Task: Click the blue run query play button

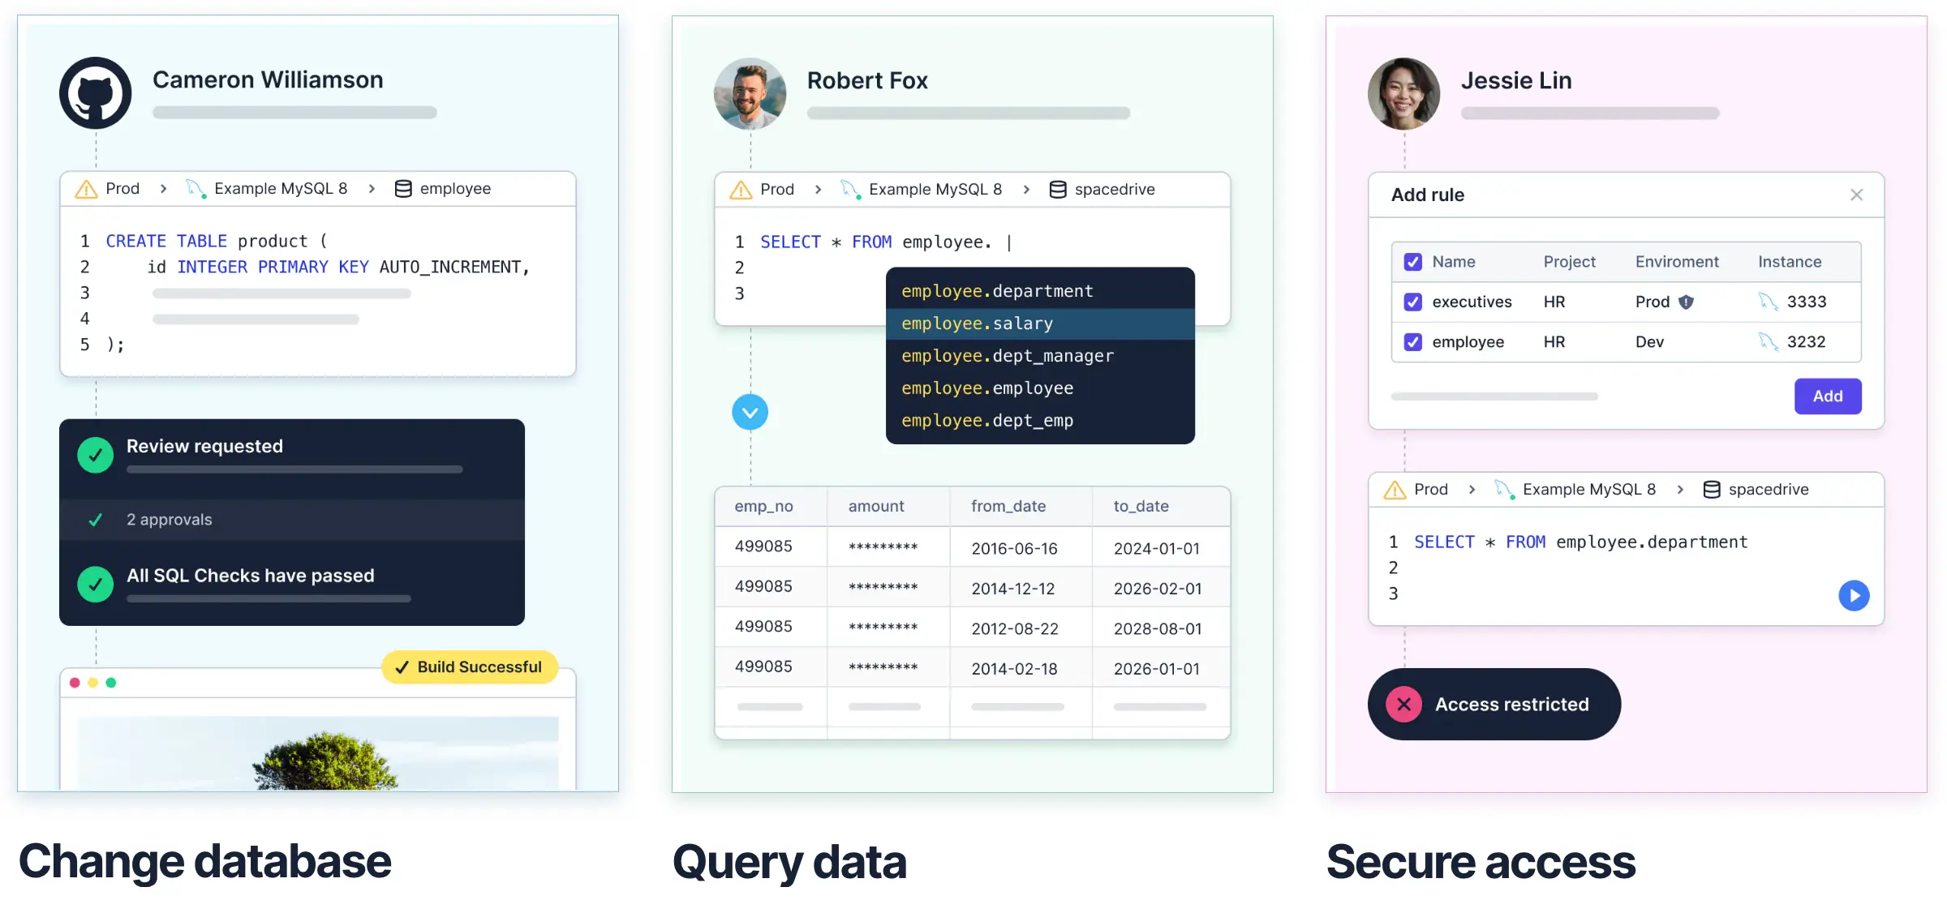Action: (x=1854, y=596)
